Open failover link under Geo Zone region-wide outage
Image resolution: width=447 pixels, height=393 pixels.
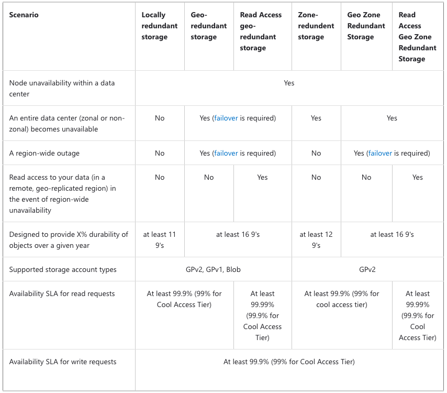380,153
